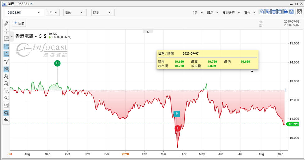
Task: Toggle the chart axis settings gear
Action: click(x=6, y=69)
